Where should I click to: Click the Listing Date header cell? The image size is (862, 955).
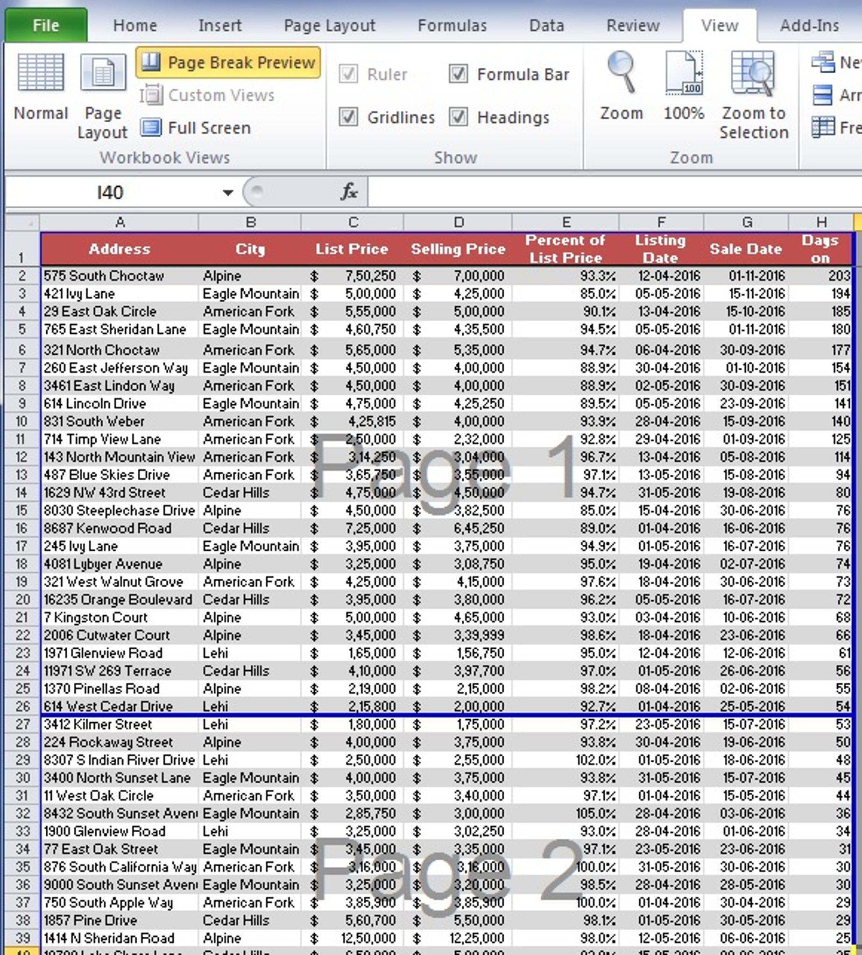tap(661, 249)
